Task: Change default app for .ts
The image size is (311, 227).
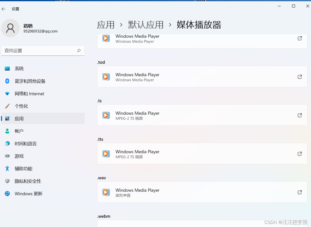Action: pos(202,115)
